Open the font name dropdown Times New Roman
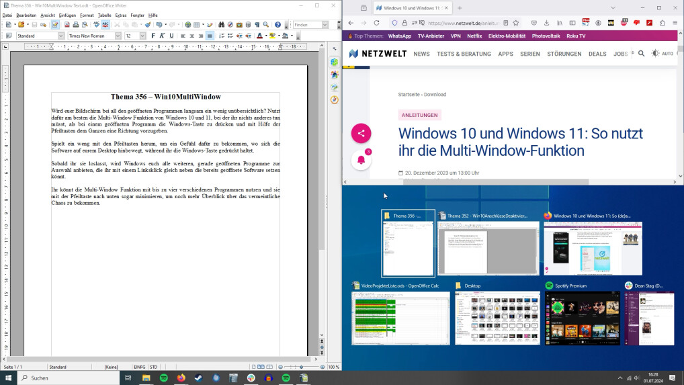This screenshot has height=385, width=684. pyautogui.click(x=118, y=36)
